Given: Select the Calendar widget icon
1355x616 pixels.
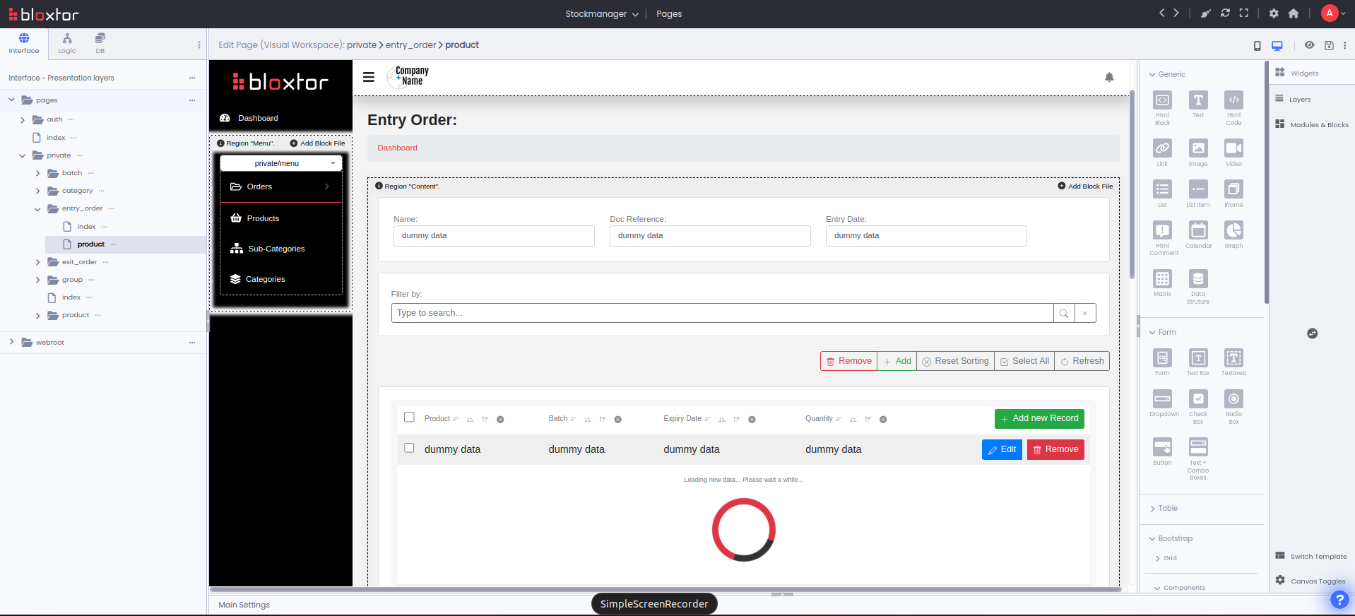Looking at the screenshot, I should 1197,230.
